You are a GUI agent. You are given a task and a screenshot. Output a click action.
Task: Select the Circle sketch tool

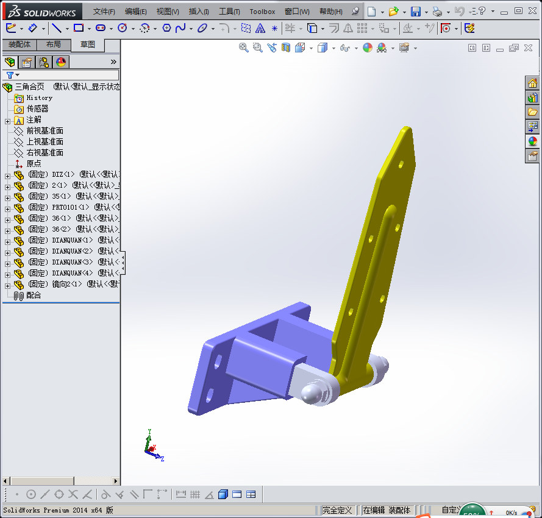pos(123,28)
